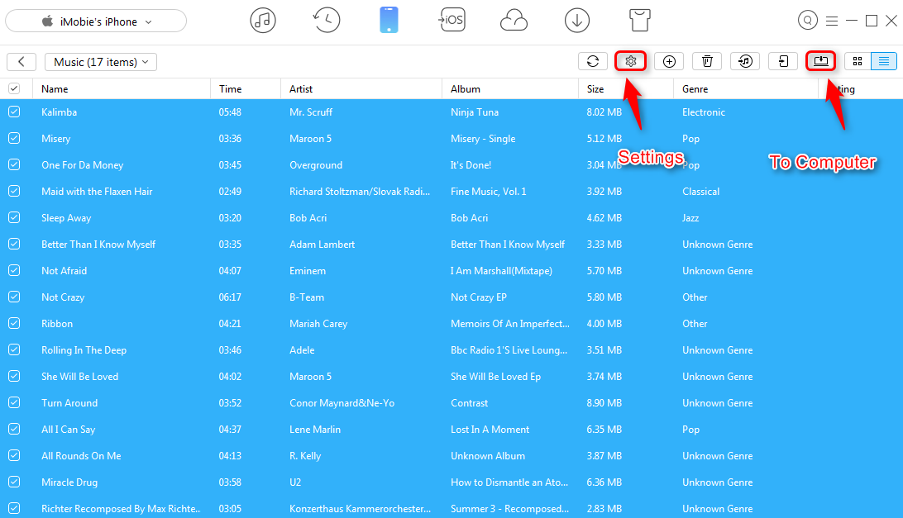Click the Turn Around song name
The height and width of the screenshot is (518, 903).
pyautogui.click(x=69, y=403)
